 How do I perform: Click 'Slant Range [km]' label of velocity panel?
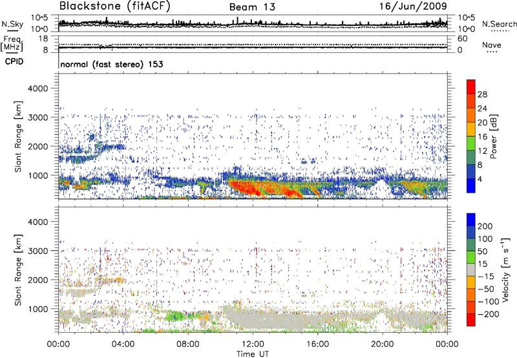(x=18, y=269)
